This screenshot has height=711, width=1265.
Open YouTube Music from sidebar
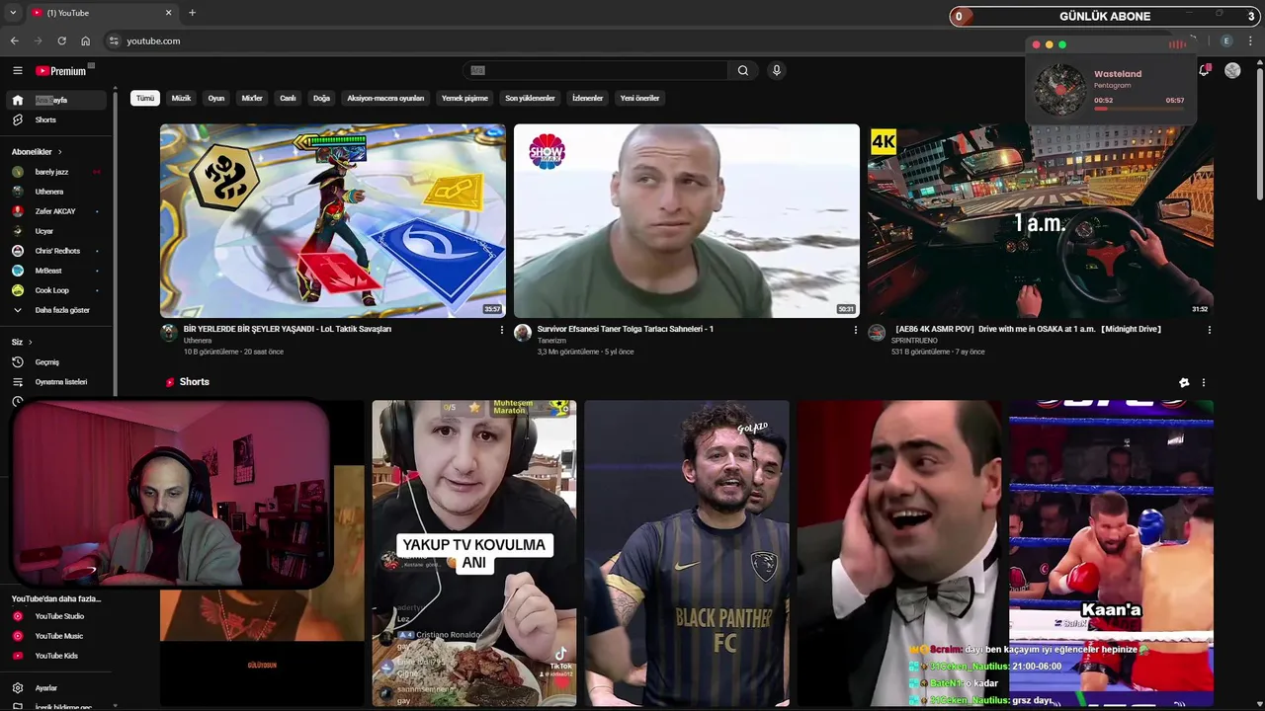click(57, 636)
